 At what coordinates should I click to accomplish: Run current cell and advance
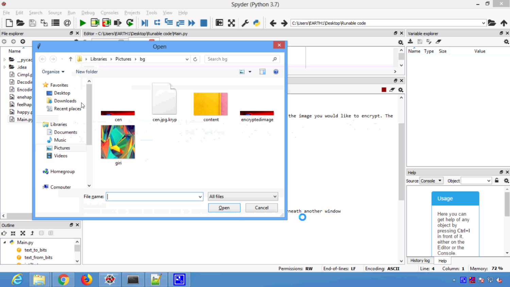106,23
